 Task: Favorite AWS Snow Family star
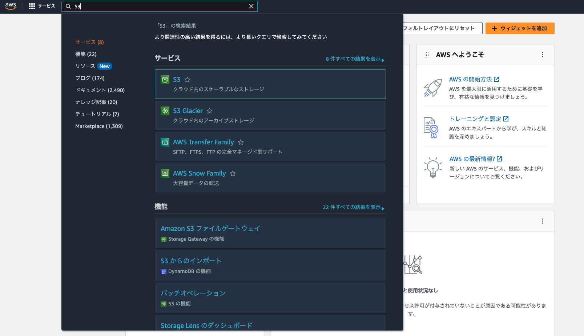point(233,173)
